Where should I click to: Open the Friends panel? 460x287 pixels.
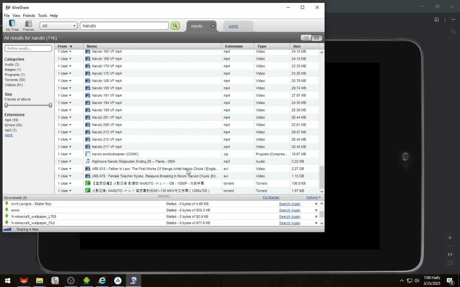[x=28, y=26]
